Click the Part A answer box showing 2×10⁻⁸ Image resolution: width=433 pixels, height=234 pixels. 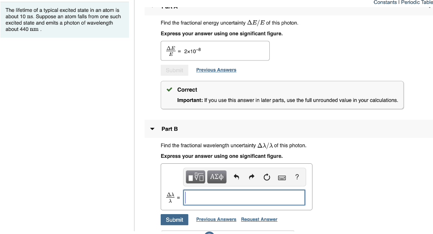pyautogui.click(x=215, y=51)
